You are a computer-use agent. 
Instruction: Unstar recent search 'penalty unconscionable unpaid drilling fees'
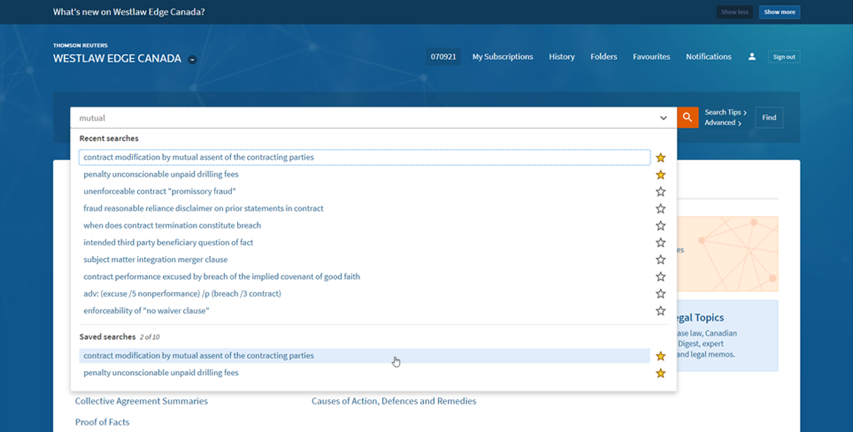660,175
